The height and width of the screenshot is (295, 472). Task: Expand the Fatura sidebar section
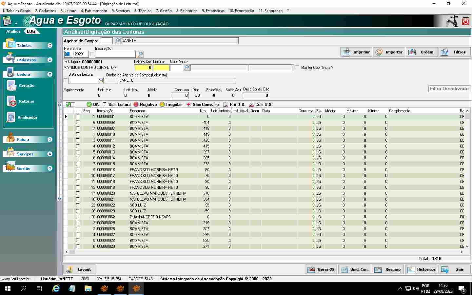50,140
